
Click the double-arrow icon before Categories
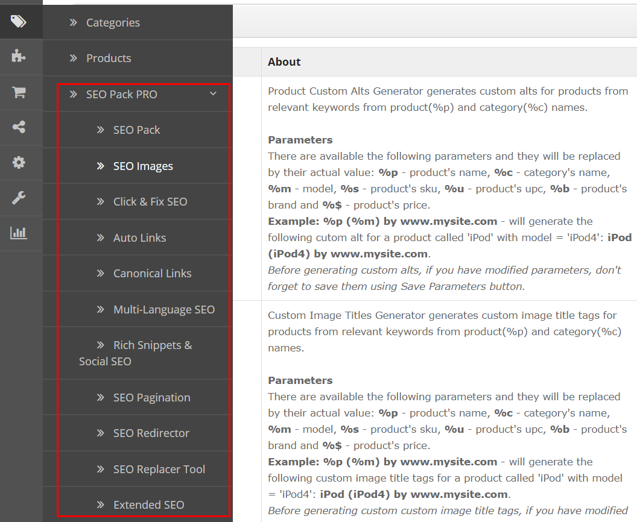(73, 23)
